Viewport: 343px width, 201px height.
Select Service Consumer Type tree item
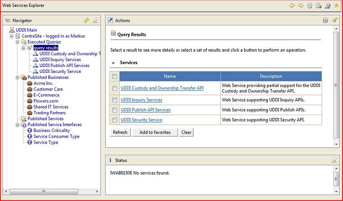tap(57, 136)
